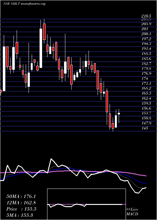Click the 145 price axis label
Screen dimensions: 157x220
(145, 128)
